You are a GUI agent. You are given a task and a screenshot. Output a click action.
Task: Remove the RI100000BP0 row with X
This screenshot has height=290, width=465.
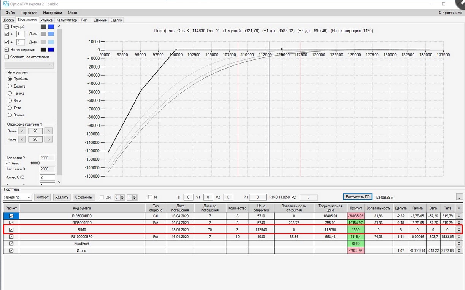click(x=459, y=236)
